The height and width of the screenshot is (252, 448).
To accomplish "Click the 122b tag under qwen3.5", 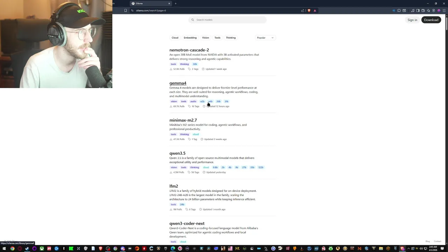I will [x=261, y=167].
